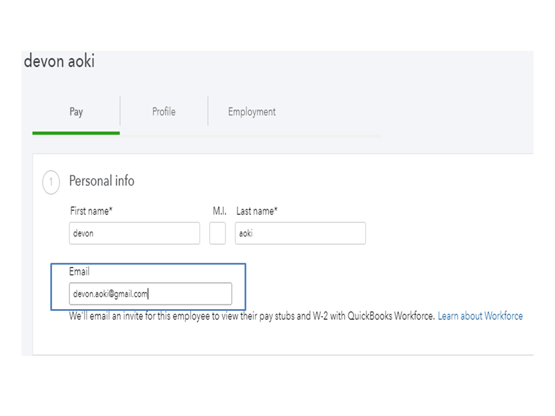This screenshot has width=555, height=416.
Task: Click the step 1 circle icon
Action: [51, 183]
